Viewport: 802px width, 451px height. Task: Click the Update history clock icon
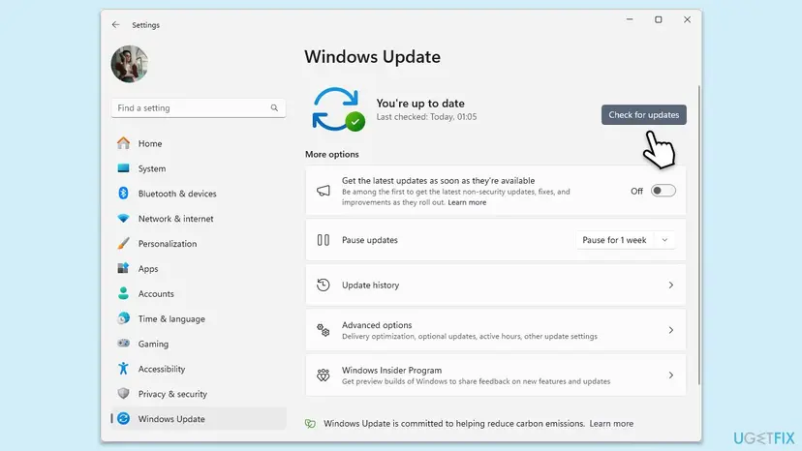(324, 285)
